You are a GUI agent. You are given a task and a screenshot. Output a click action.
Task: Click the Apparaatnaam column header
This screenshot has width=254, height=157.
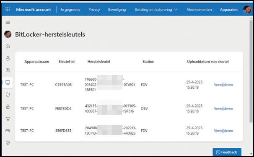coord(37,62)
